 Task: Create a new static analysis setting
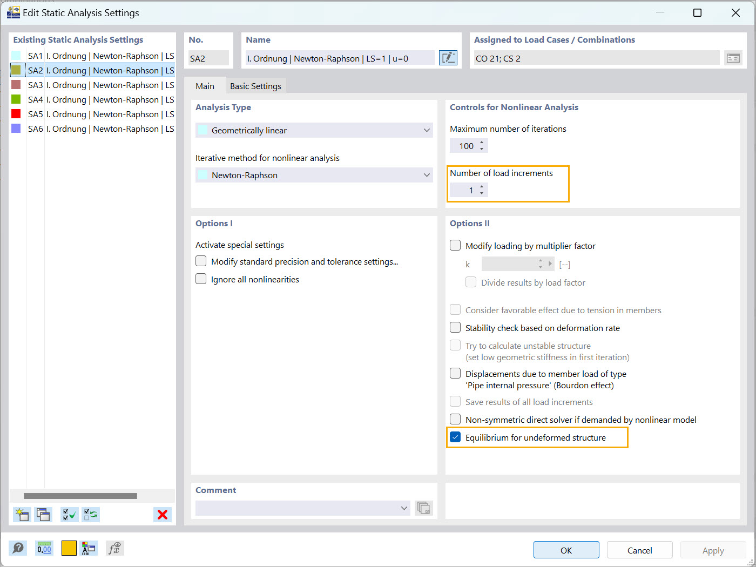[22, 515]
